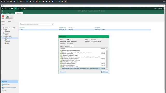
Task: Show hidden tray icons on the remote taskbar
Action: [x=154, y=9]
